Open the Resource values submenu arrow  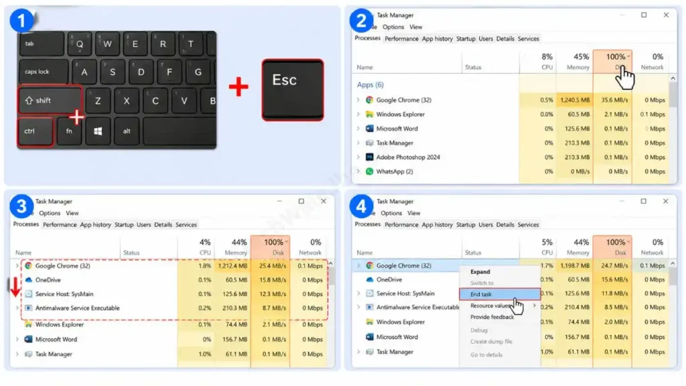point(535,306)
